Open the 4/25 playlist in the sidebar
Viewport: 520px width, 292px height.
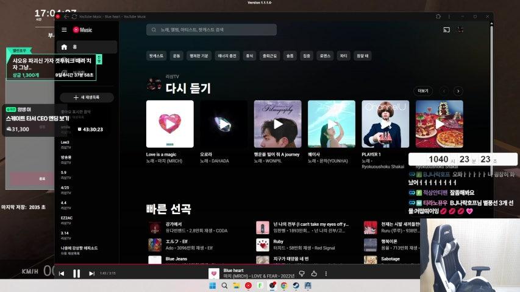tap(86, 190)
